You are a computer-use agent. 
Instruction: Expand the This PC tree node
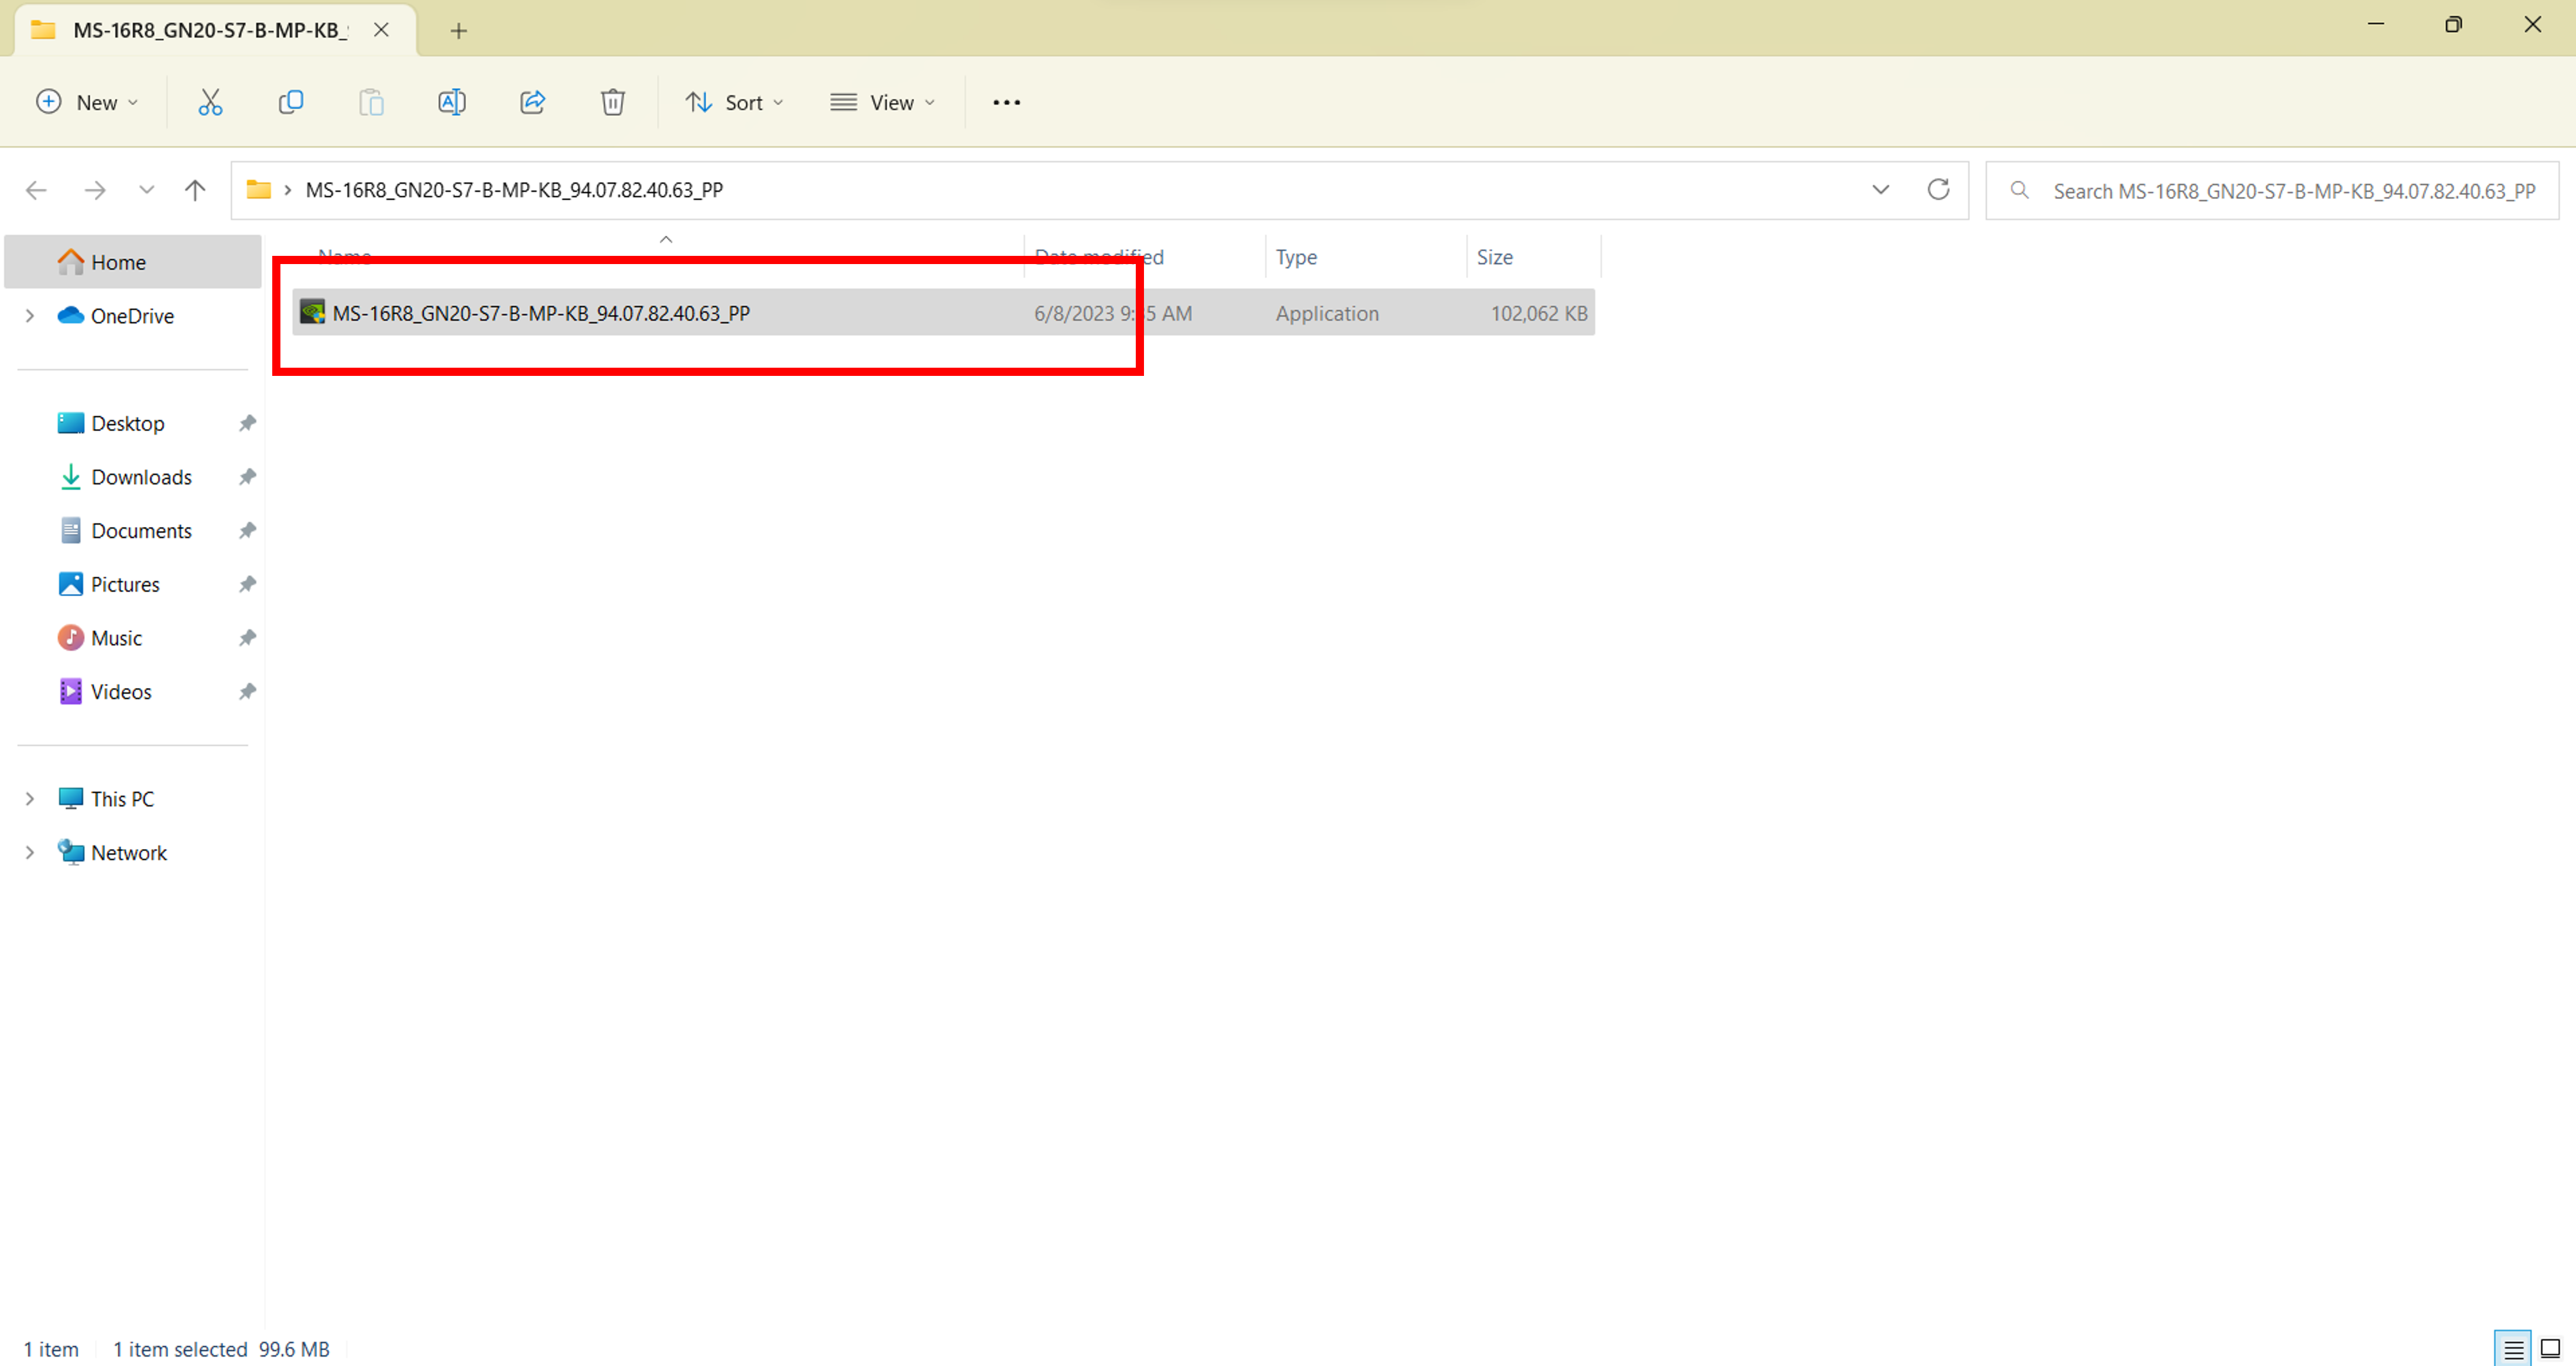tap(30, 799)
